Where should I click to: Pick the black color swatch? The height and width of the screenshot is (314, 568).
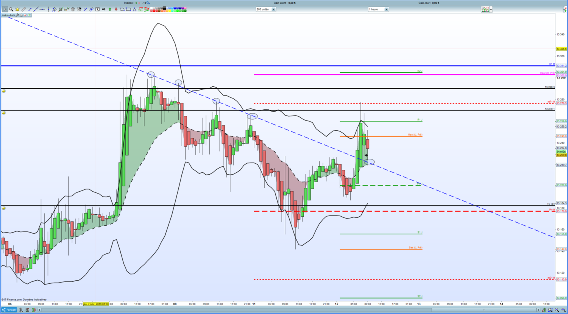tap(164, 8)
